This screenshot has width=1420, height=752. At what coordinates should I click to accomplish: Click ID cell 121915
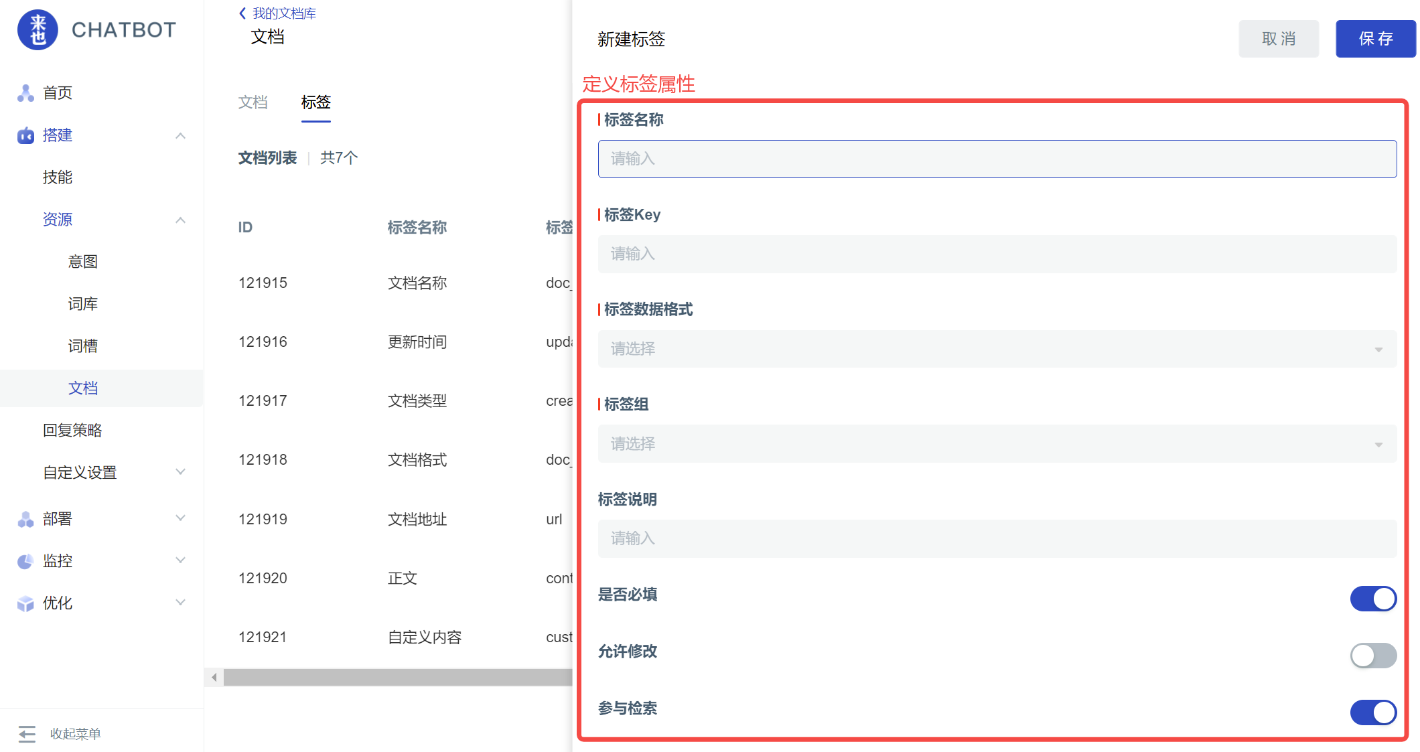coord(263,283)
